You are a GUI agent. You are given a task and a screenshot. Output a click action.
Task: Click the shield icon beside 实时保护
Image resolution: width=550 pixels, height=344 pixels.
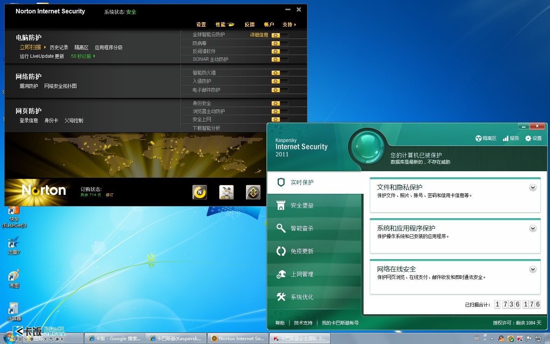(x=281, y=182)
